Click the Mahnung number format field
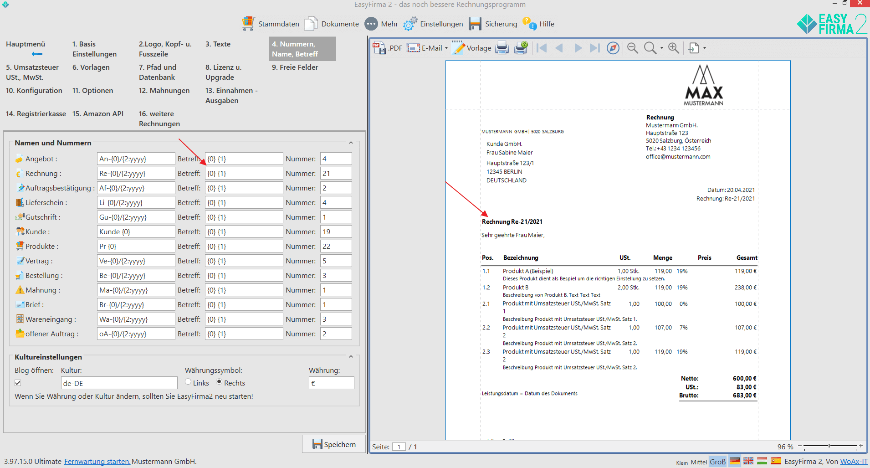Viewport: 870px width, 468px height. [136, 290]
